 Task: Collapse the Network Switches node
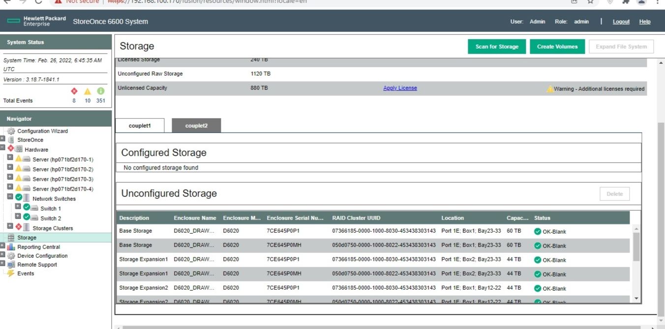[10, 196]
